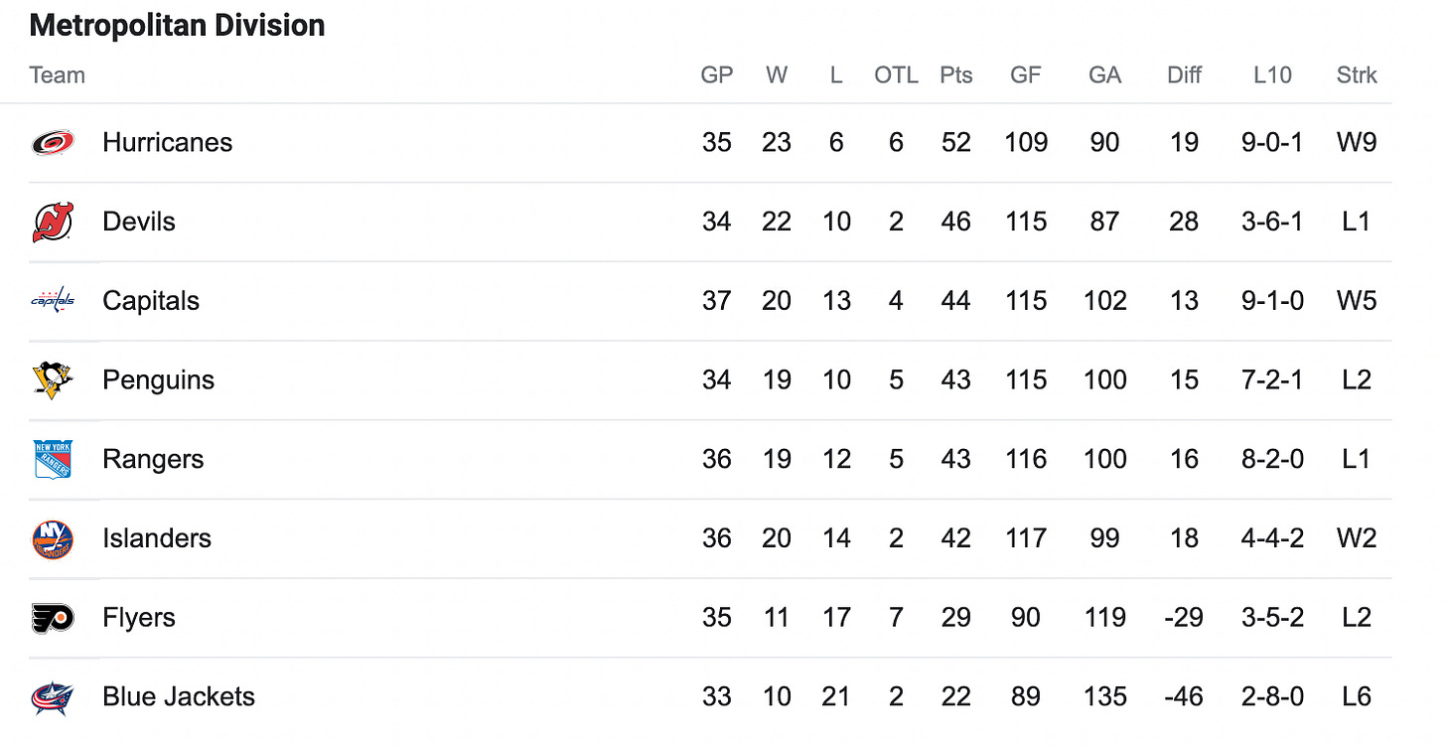This screenshot has height=749, width=1446.
Task: Click the Islanders team logo
Action: coord(53,538)
